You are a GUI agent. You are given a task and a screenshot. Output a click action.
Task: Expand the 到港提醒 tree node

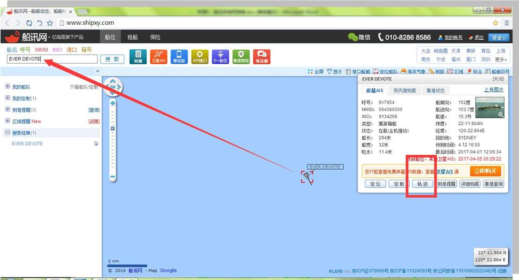[x=7, y=110]
